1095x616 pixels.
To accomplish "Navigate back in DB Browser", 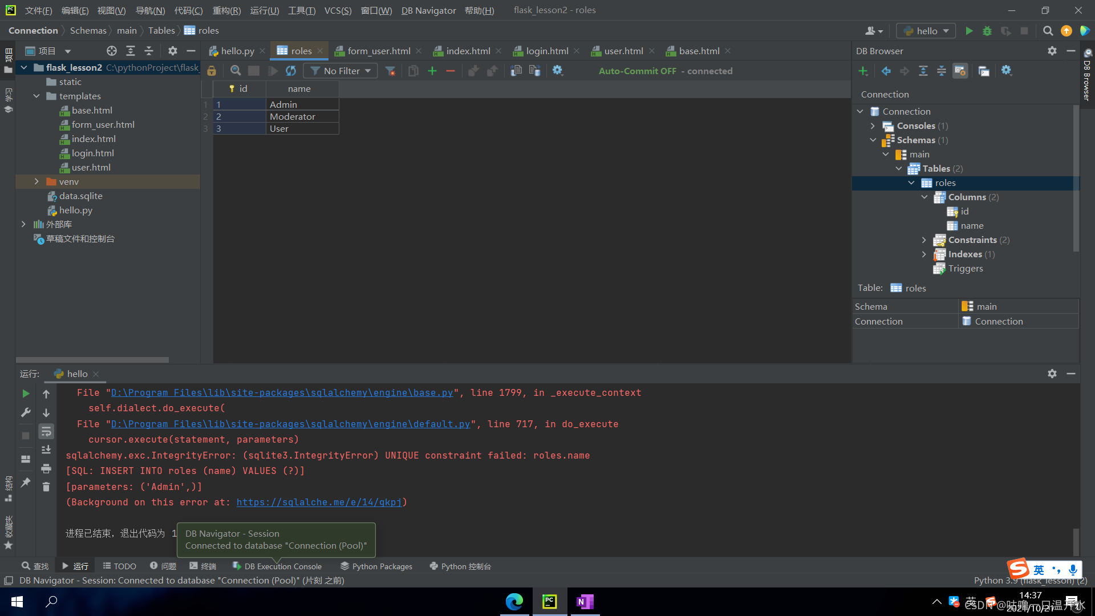I will 886,71.
